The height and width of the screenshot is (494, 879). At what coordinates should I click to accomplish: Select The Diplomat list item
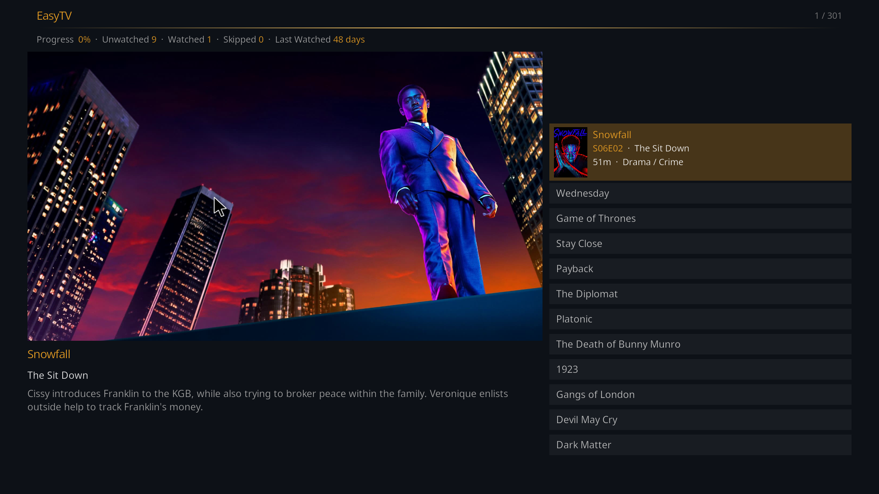(x=700, y=294)
